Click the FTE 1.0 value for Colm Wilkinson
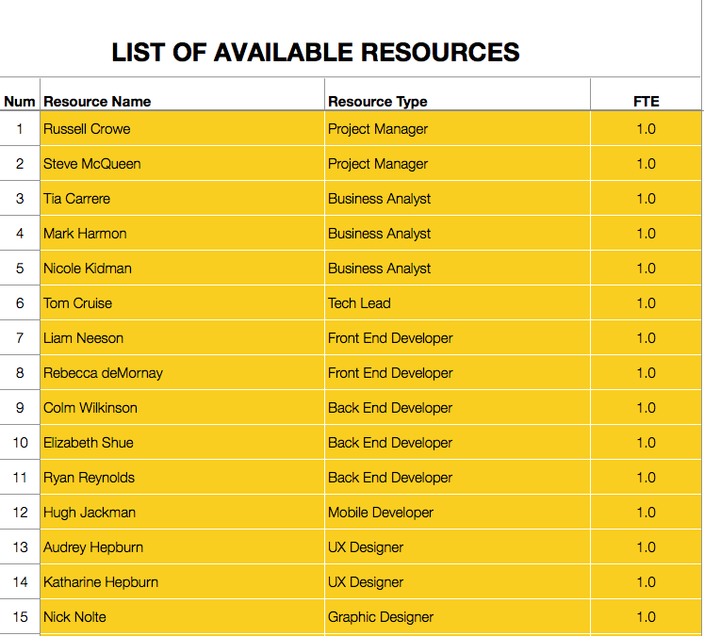Viewport: 704px width, 636px height. [647, 408]
